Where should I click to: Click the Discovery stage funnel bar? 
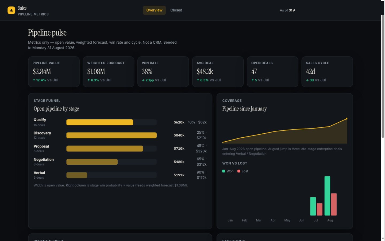pyautogui.click(x=111, y=135)
